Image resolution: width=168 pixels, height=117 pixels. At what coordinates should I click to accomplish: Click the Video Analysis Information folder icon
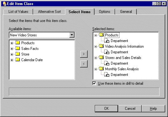[x=101, y=46]
